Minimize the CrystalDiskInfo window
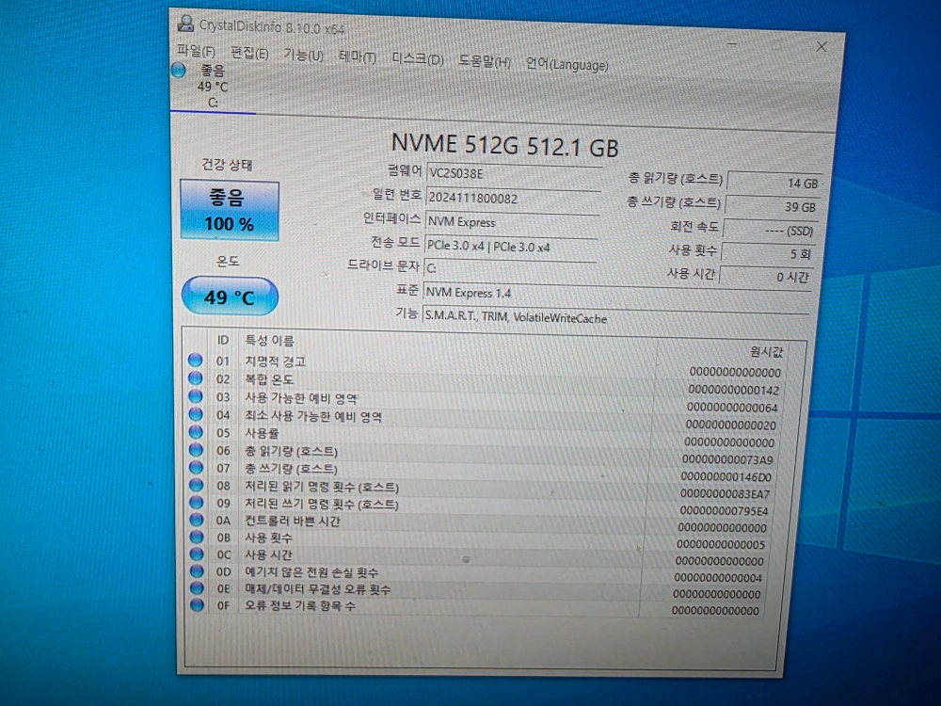 (731, 44)
